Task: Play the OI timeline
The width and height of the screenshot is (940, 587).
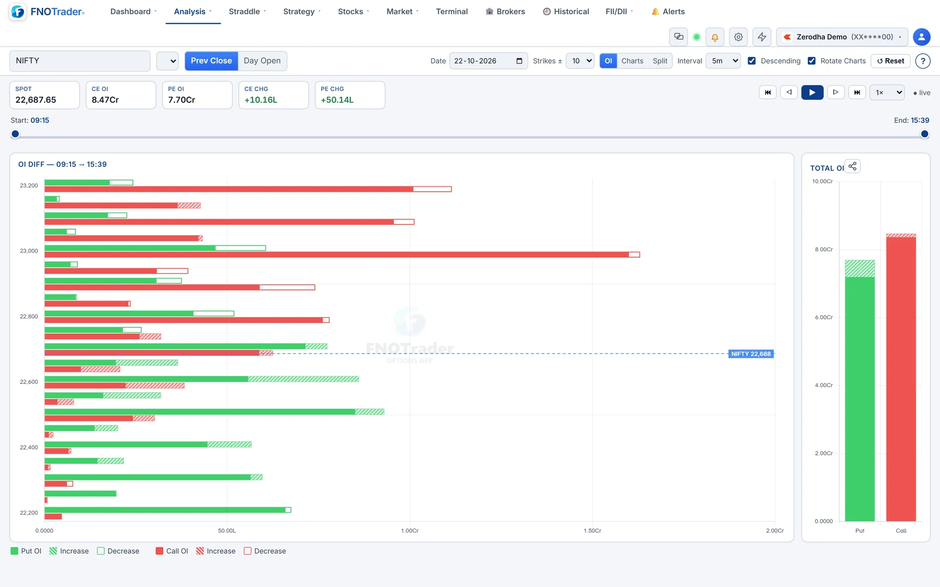Action: [812, 92]
